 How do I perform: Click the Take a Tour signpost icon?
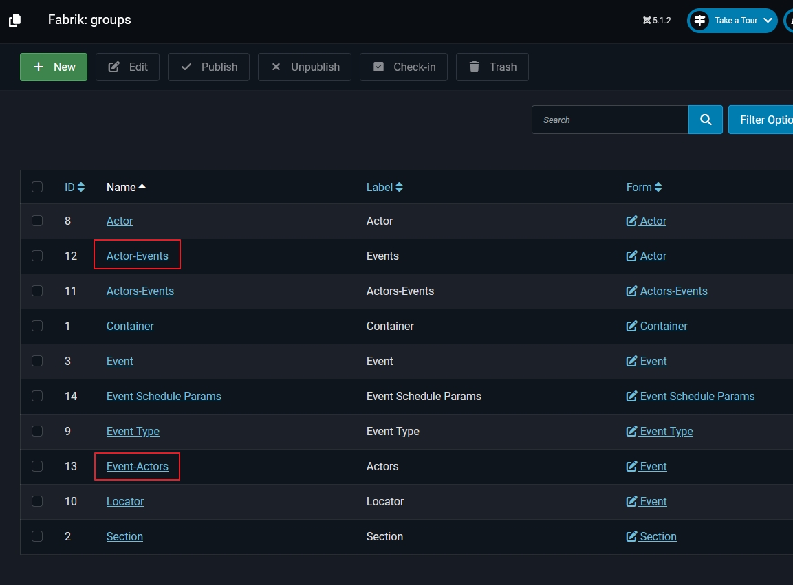coord(699,21)
